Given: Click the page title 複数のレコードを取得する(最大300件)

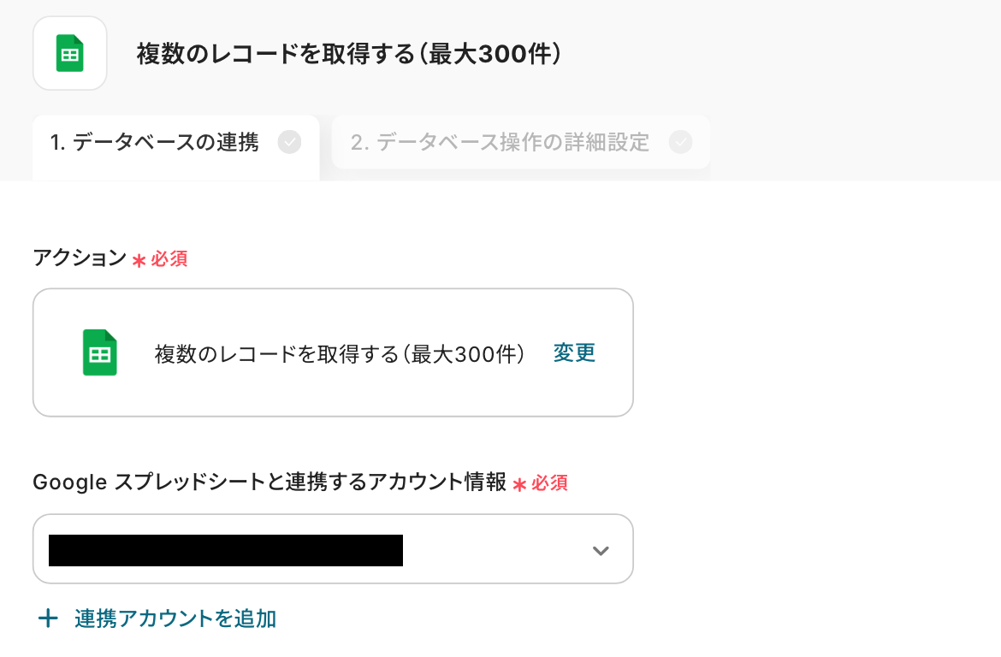Looking at the screenshot, I should tap(349, 54).
